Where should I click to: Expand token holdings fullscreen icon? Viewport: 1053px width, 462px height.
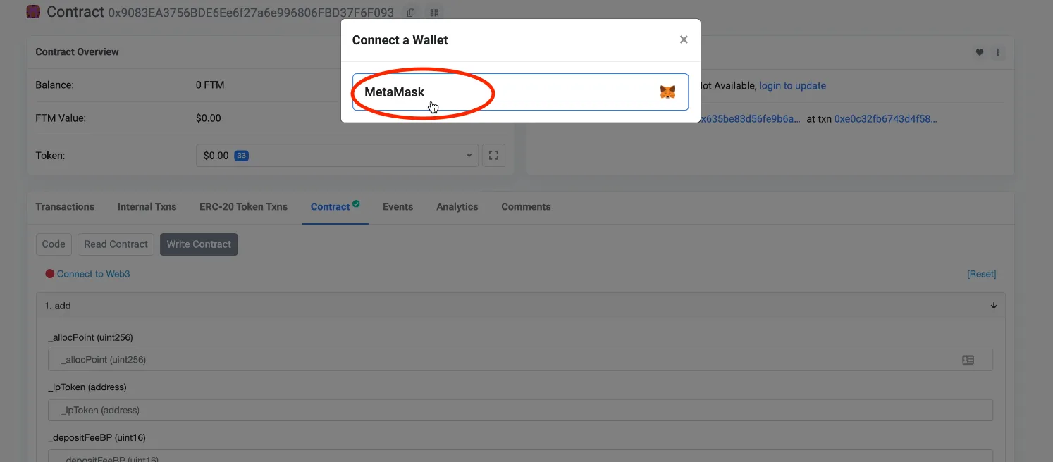(x=493, y=156)
